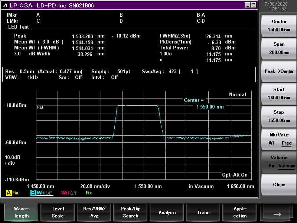
Task: Switch to the Trace menu
Action: click(x=203, y=212)
